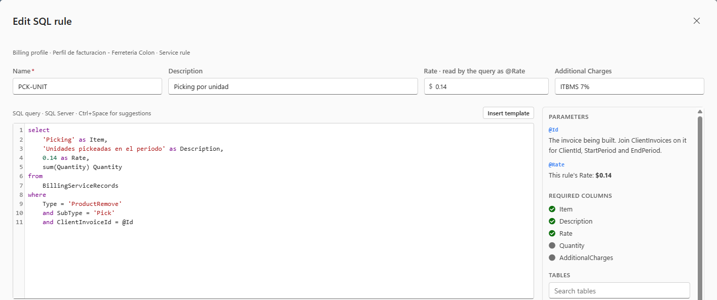Image resolution: width=717 pixels, height=300 pixels.
Task: Click the PARAMETERS section heading
Action: tap(569, 117)
